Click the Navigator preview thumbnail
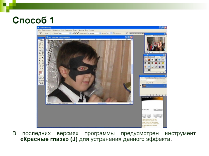 pos(156,44)
